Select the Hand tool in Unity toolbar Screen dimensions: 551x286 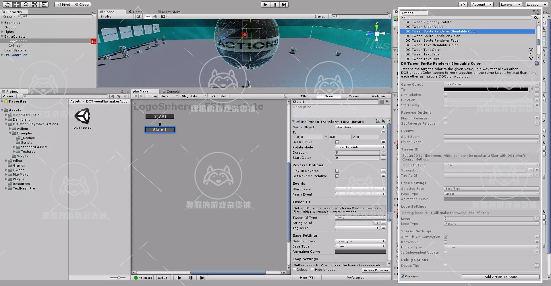pyautogui.click(x=7, y=4)
